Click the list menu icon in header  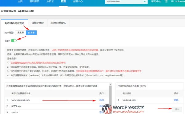(166, 1)
